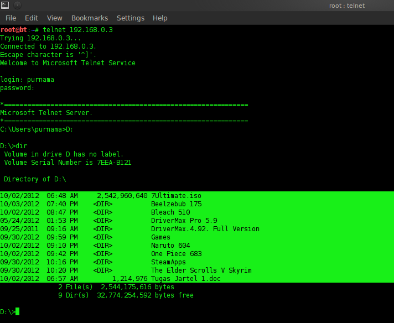Click the DriverMax Pro 5.9 directory entry
Viewport: 394px width, 323px height.
[184, 221]
